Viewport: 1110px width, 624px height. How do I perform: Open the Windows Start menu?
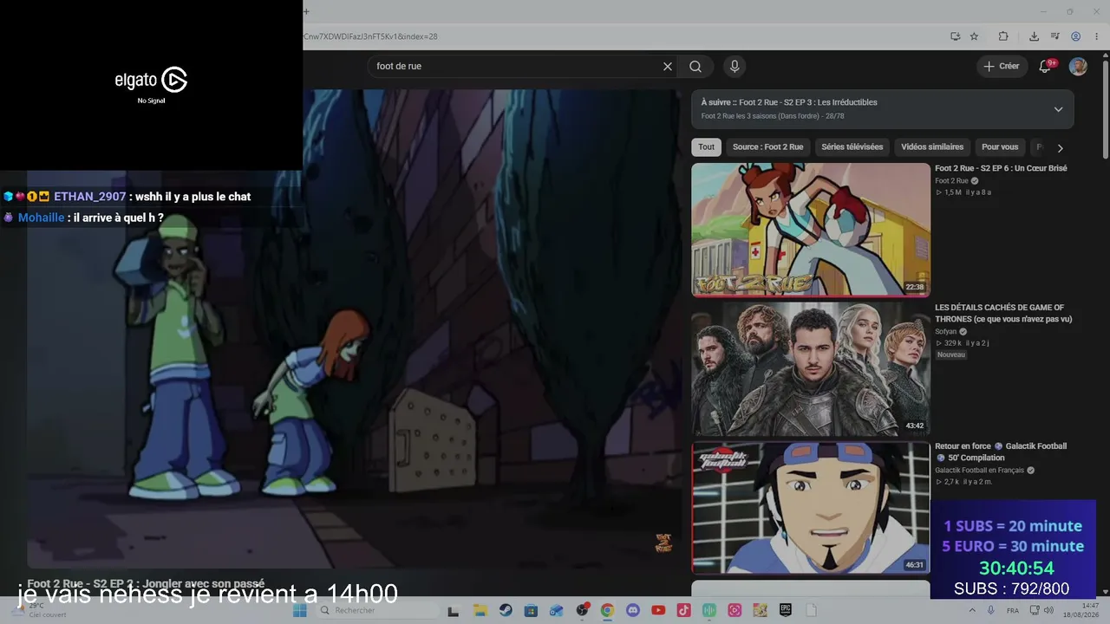pyautogui.click(x=300, y=611)
